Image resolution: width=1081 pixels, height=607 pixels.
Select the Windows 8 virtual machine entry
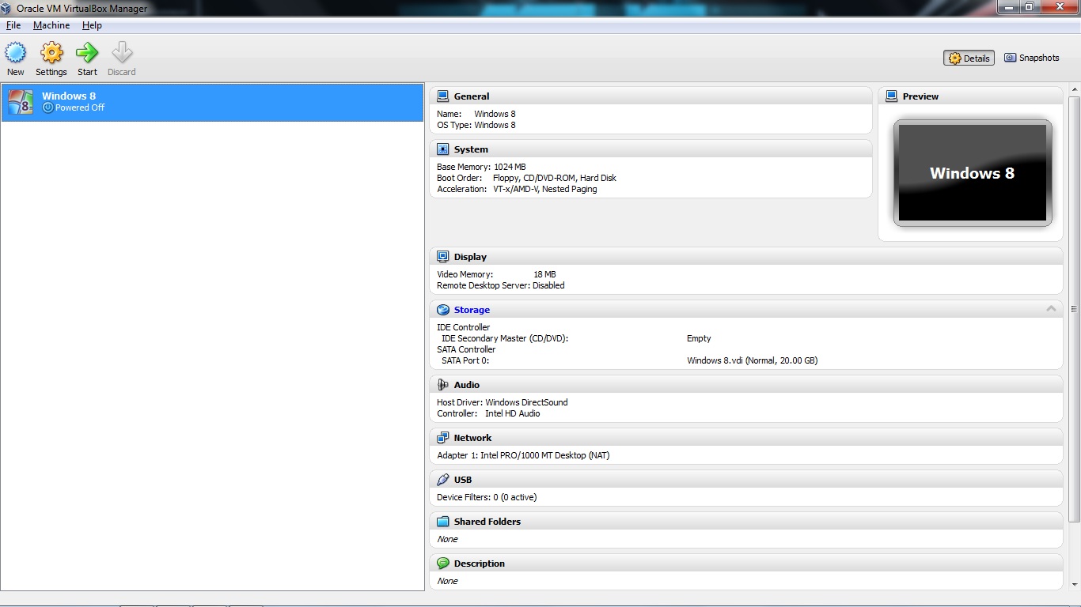pos(212,102)
